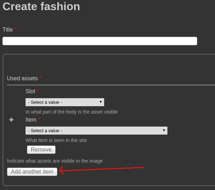Click the arrow on the Item dropdown
This screenshot has width=215, height=190.
tap(164, 130)
